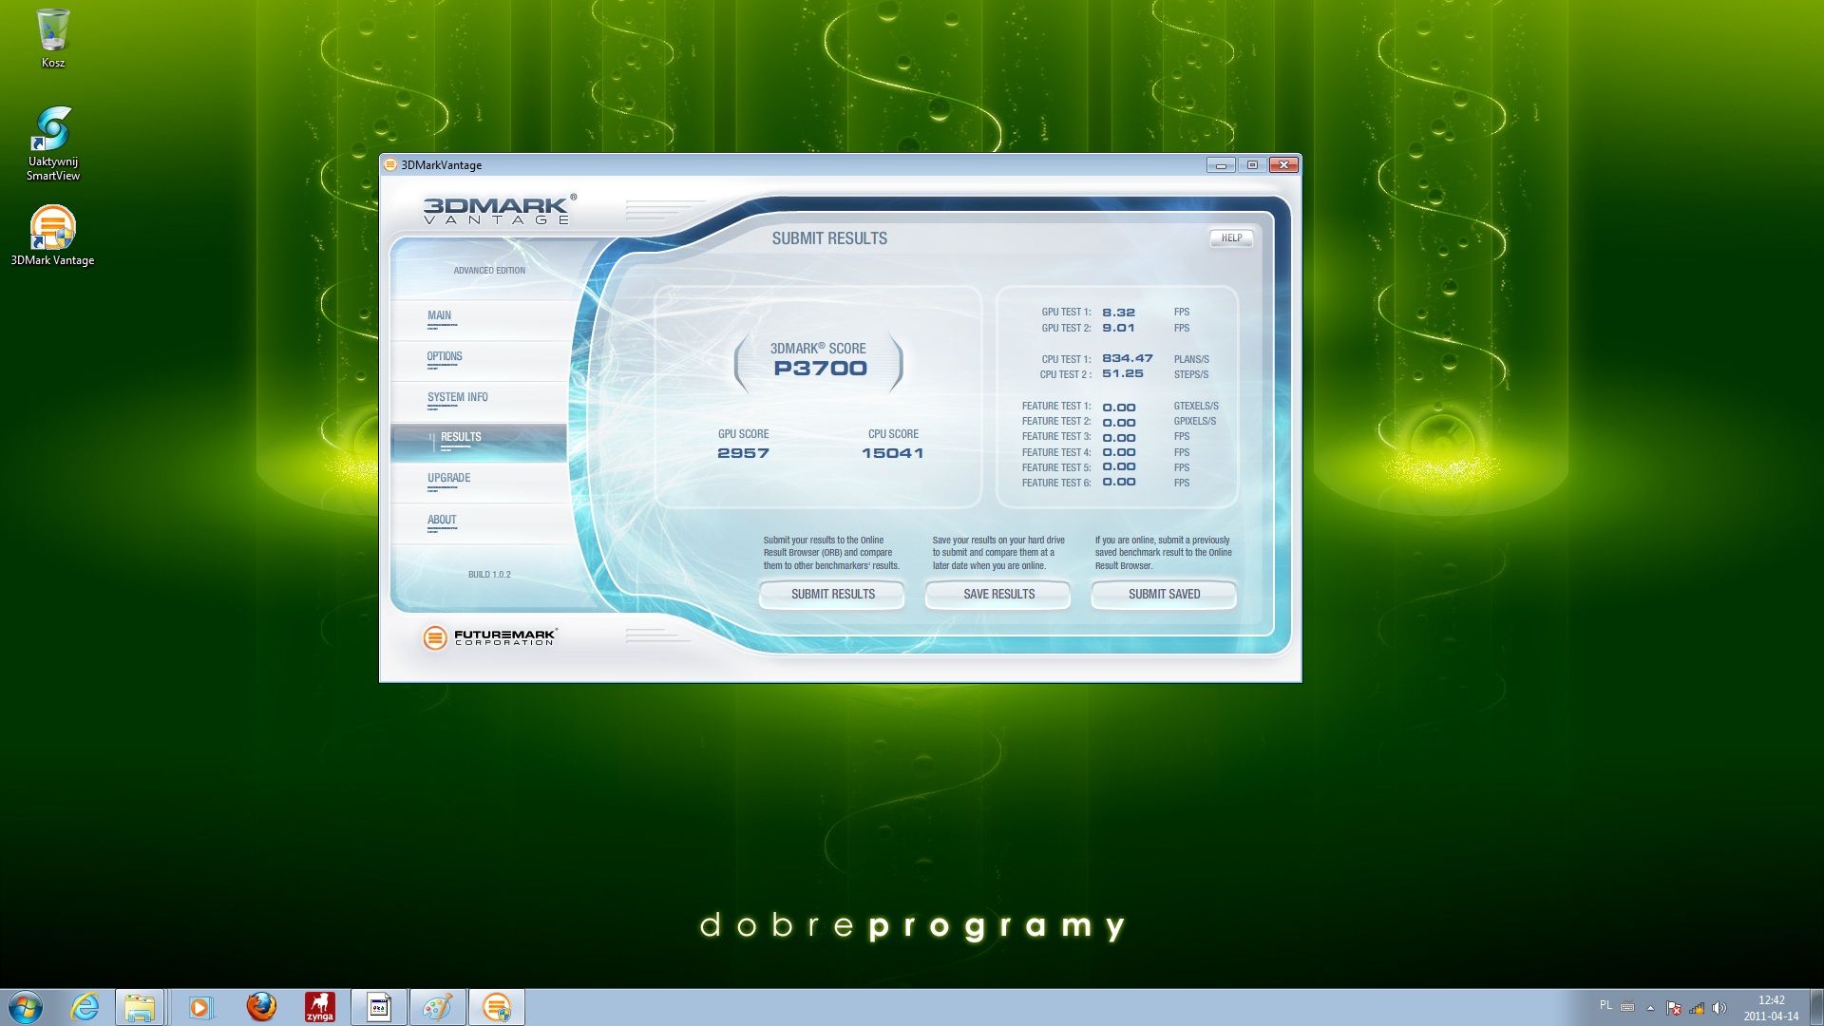
Task: Open Windows Explorer from the taskbar
Action: coord(140,1007)
